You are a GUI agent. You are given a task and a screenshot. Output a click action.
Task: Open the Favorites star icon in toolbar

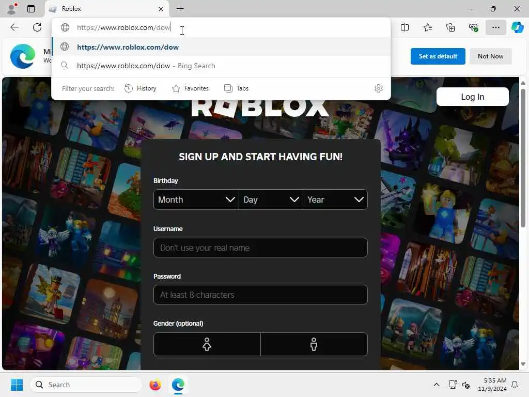[427, 27]
